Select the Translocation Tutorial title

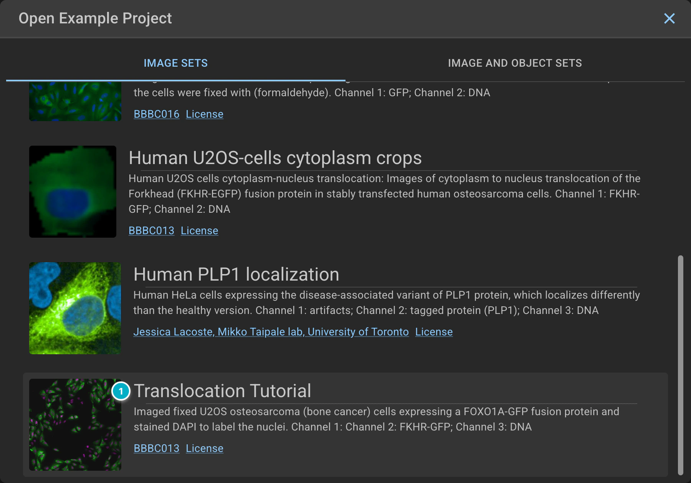click(222, 391)
